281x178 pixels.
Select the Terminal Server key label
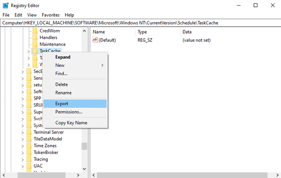point(49,132)
